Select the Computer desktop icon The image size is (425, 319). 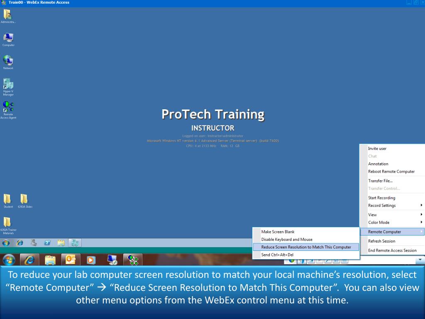[x=8, y=39]
